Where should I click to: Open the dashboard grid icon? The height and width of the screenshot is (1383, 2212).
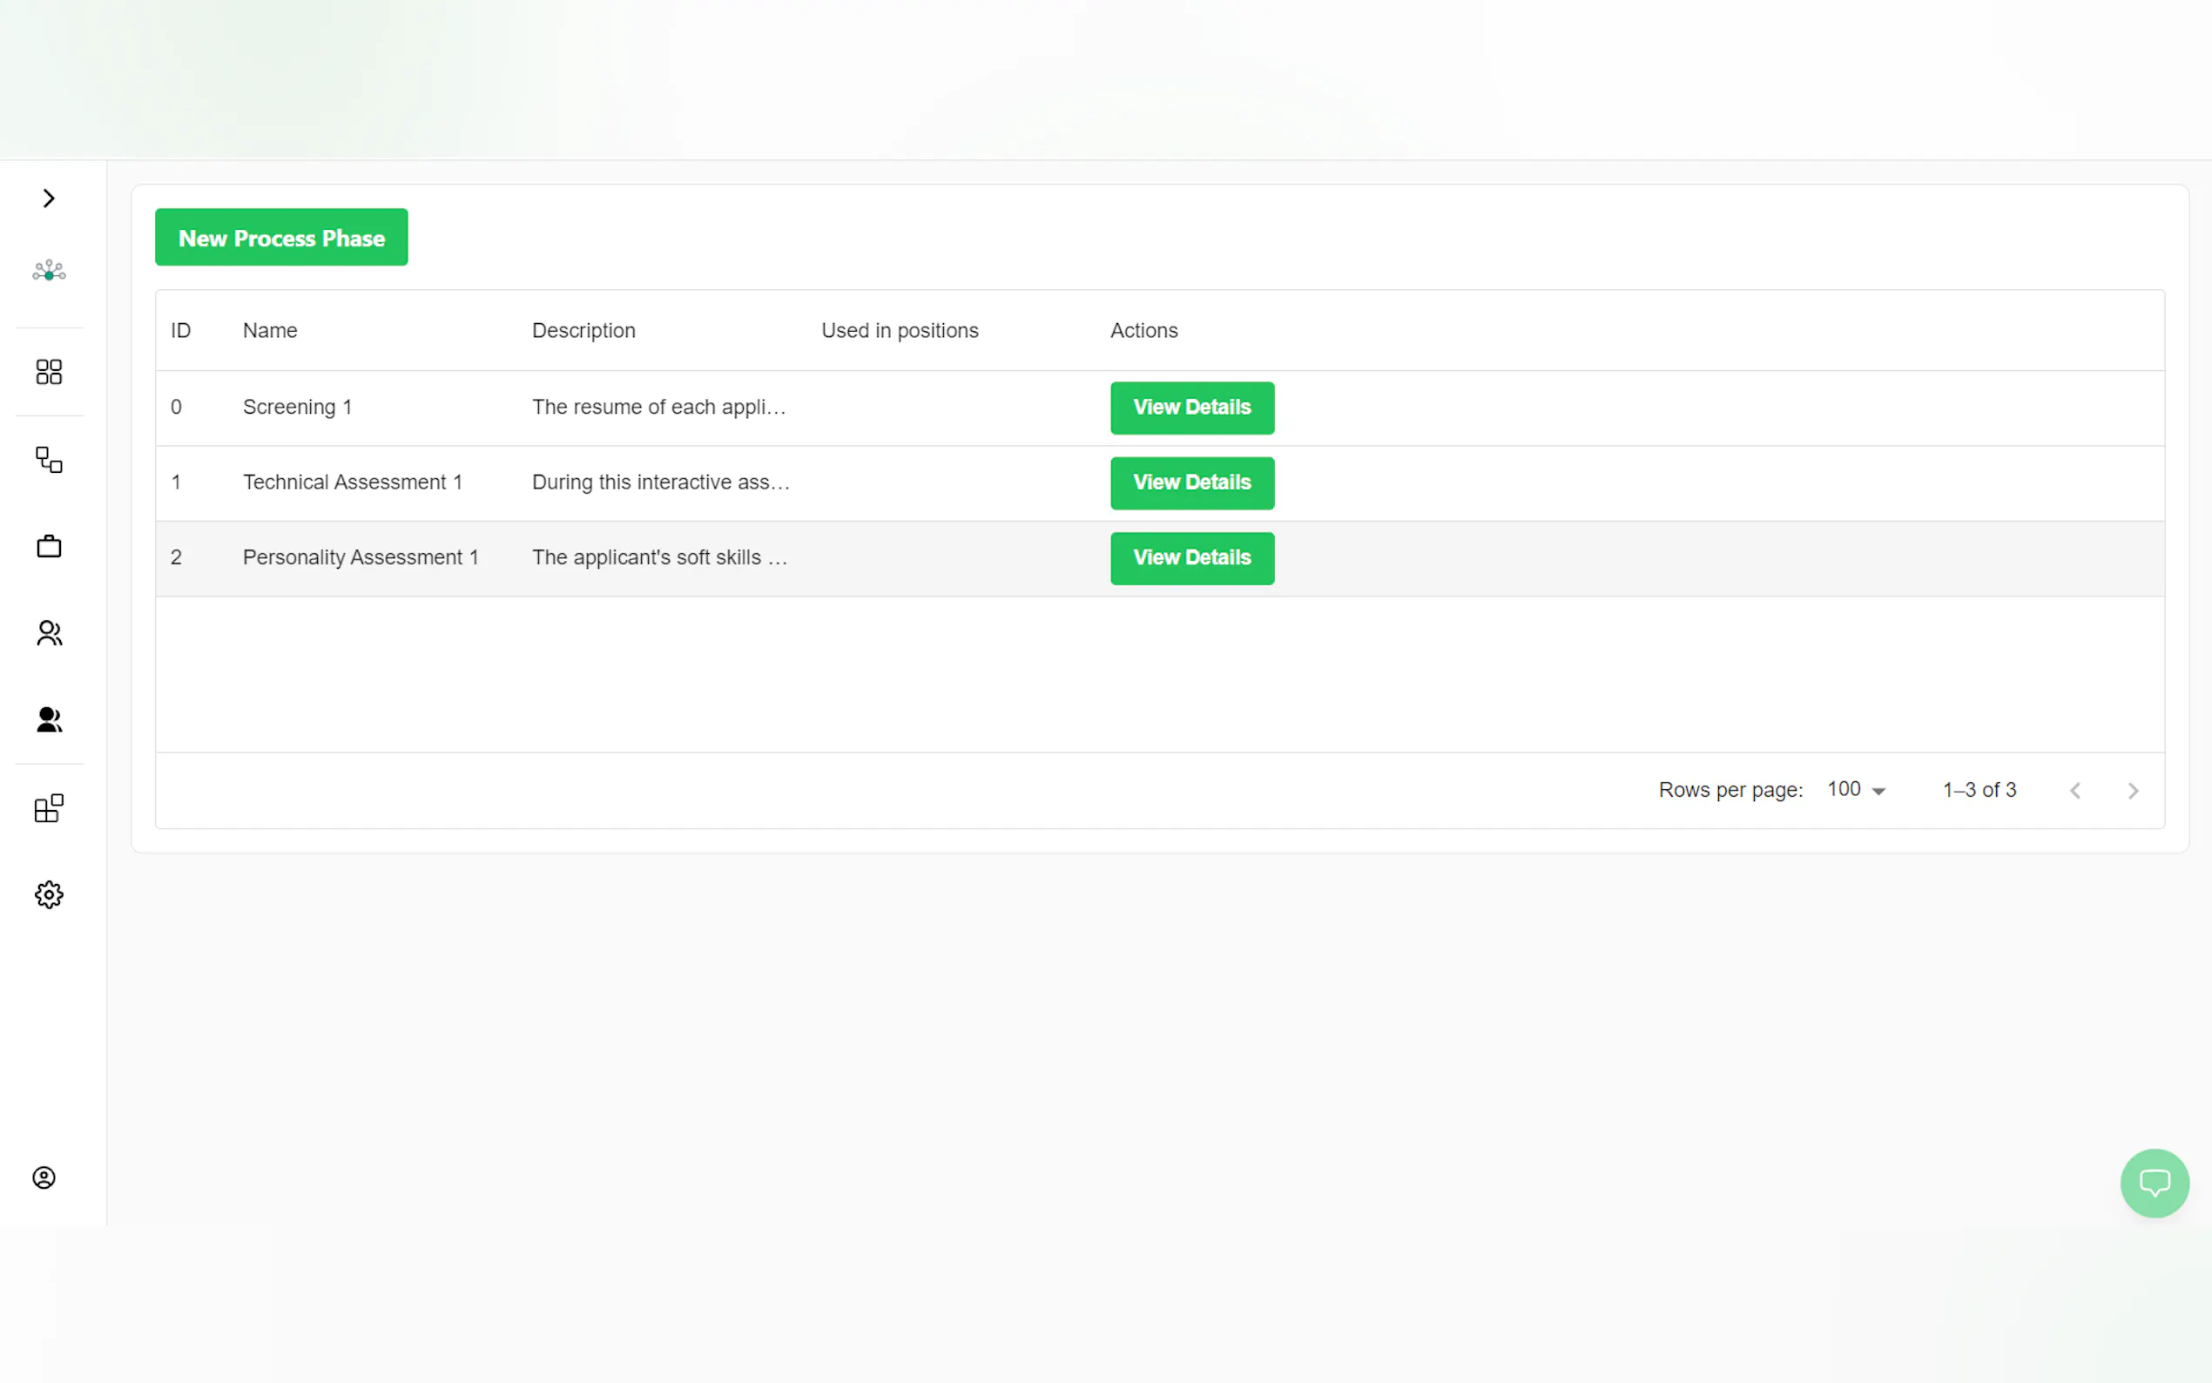tap(49, 371)
